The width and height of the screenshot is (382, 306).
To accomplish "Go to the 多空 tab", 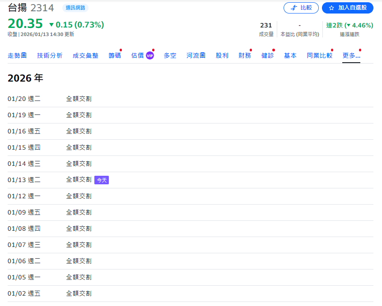I will (x=170, y=55).
